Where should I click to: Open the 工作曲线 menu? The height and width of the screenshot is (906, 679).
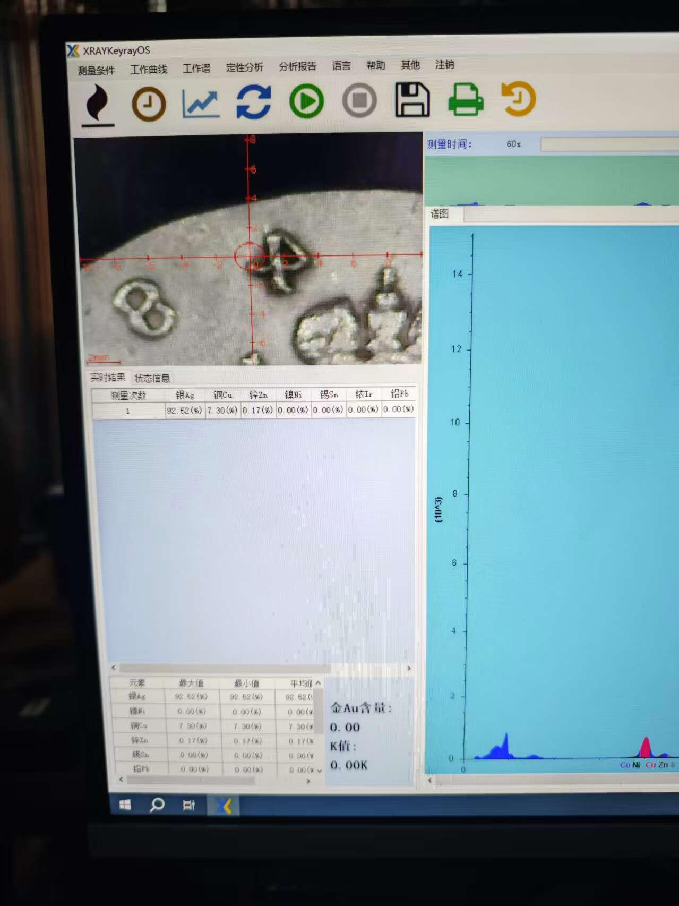tap(149, 70)
